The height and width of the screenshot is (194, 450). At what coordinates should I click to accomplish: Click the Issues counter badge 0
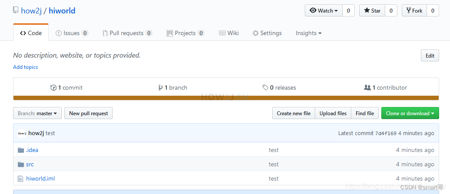click(85, 33)
